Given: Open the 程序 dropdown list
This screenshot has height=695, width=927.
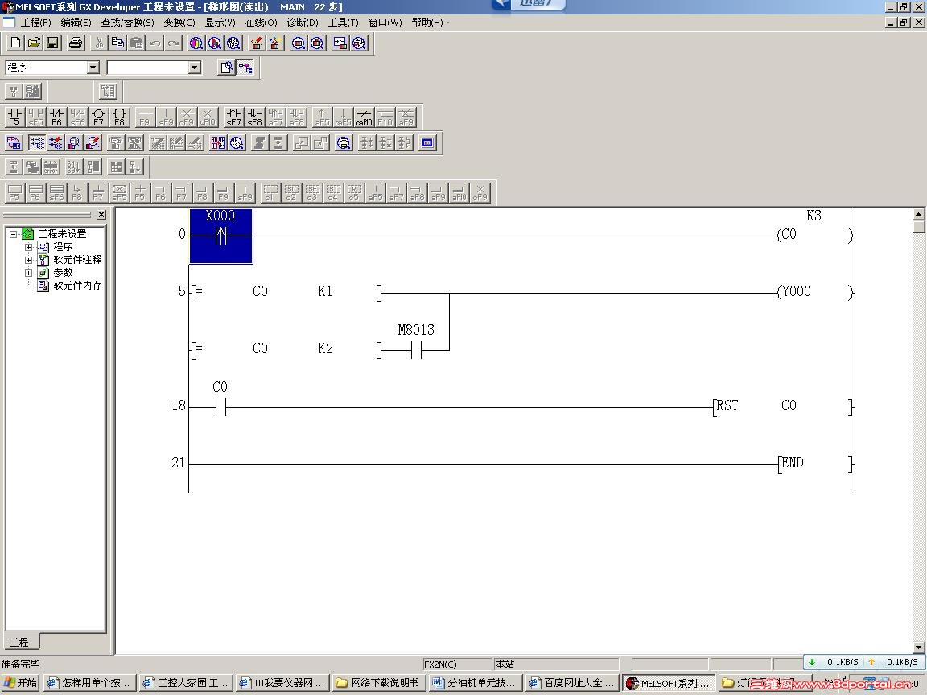Looking at the screenshot, I should 93,68.
